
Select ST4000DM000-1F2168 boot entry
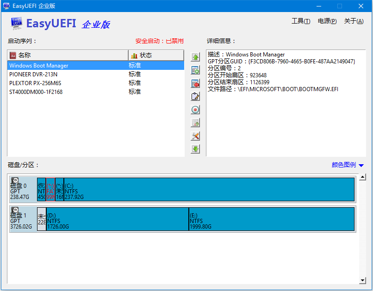[96, 92]
